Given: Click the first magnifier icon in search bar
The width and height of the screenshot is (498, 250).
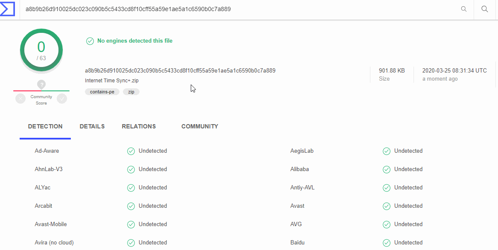Looking at the screenshot, I should tap(464, 9).
